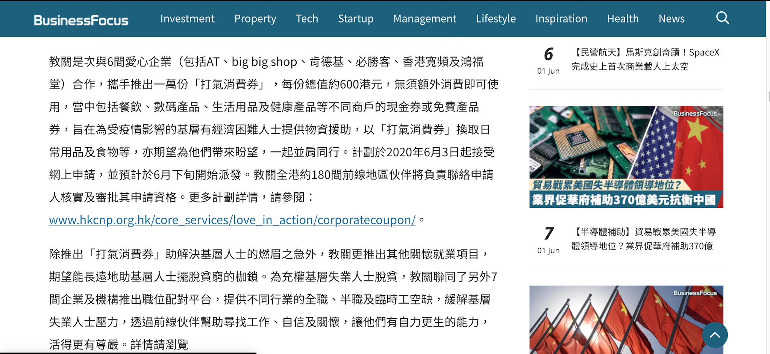
Task: View the semiconductor chip flags thumbnail
Action: 626,157
